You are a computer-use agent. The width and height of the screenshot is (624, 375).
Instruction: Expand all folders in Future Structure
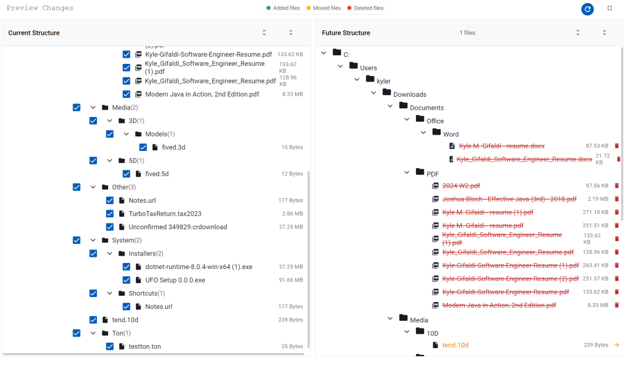[x=578, y=33]
